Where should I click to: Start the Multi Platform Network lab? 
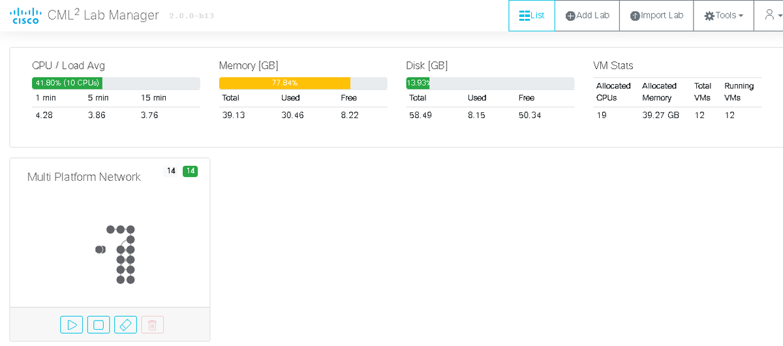coord(72,324)
